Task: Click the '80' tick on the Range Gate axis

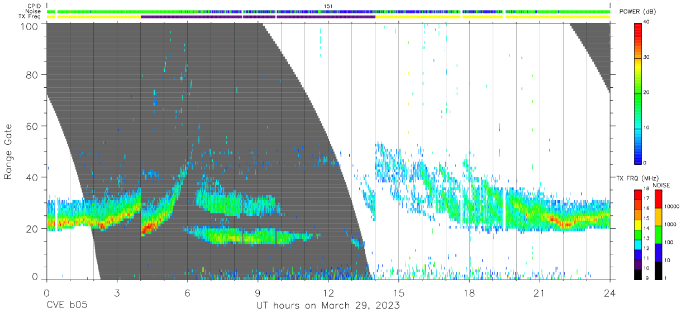Action: (32, 75)
